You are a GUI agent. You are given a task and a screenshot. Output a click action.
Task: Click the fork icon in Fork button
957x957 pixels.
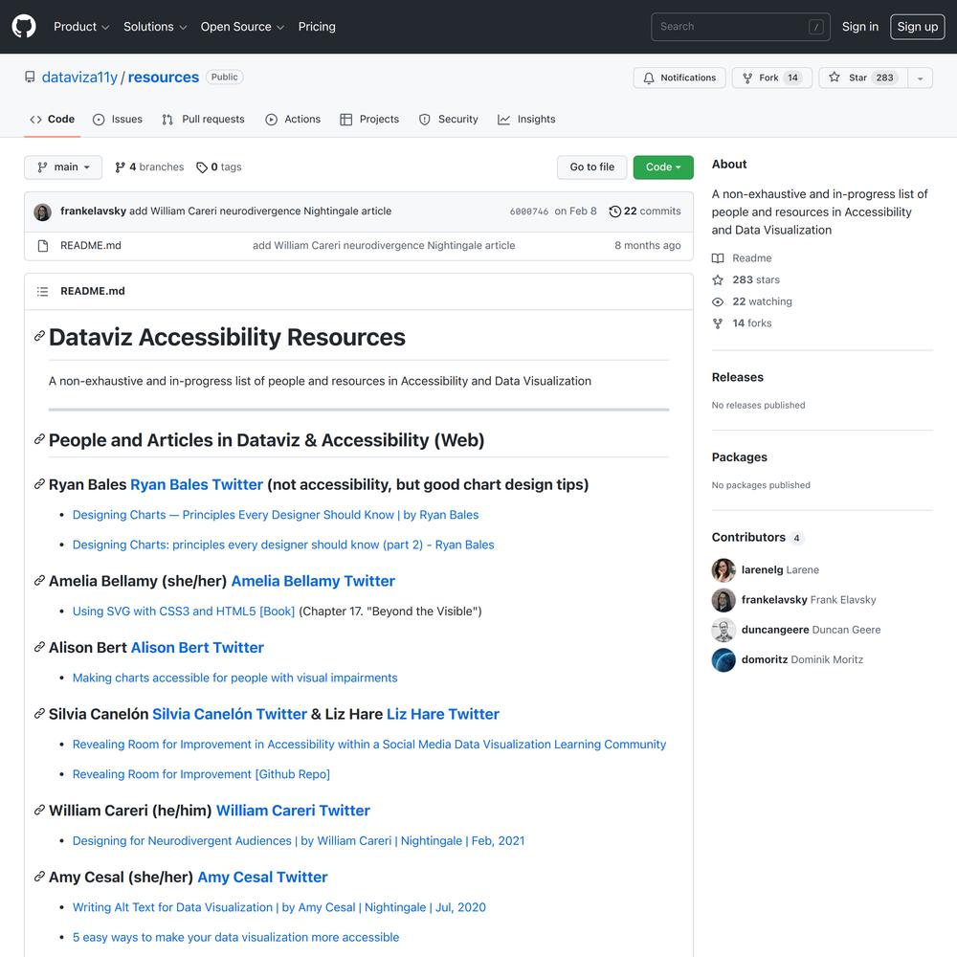point(747,78)
